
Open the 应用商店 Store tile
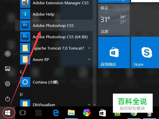point(114,53)
